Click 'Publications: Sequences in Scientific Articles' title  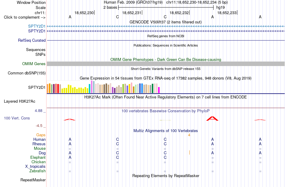click(x=166, y=45)
